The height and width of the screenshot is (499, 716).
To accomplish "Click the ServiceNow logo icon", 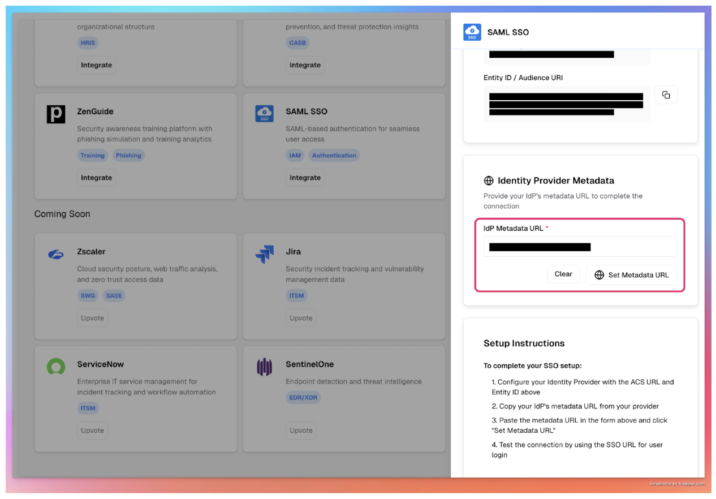I will pyautogui.click(x=56, y=367).
